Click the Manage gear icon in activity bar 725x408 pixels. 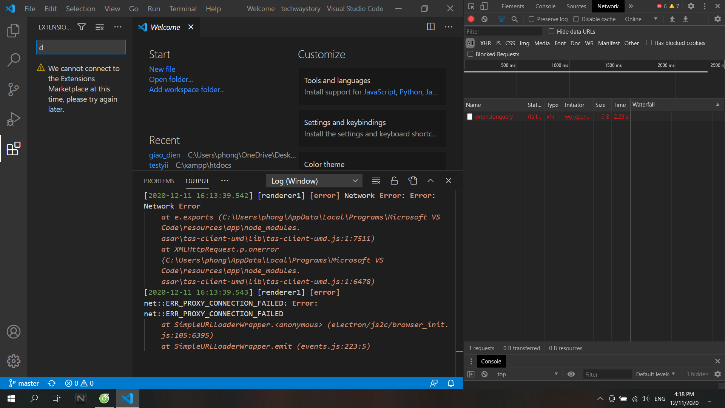(x=14, y=361)
